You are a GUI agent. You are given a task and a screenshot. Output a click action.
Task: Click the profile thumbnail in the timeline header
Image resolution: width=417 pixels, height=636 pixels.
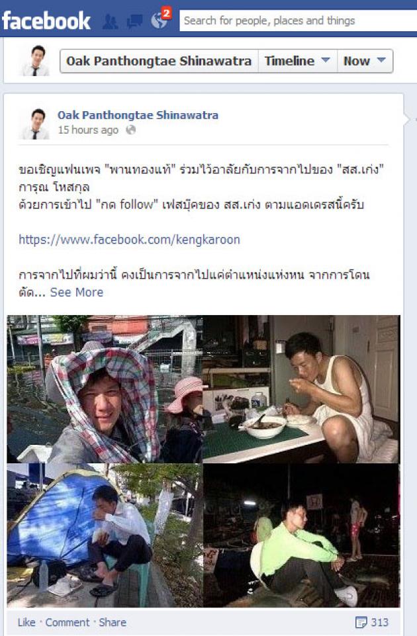[35, 61]
